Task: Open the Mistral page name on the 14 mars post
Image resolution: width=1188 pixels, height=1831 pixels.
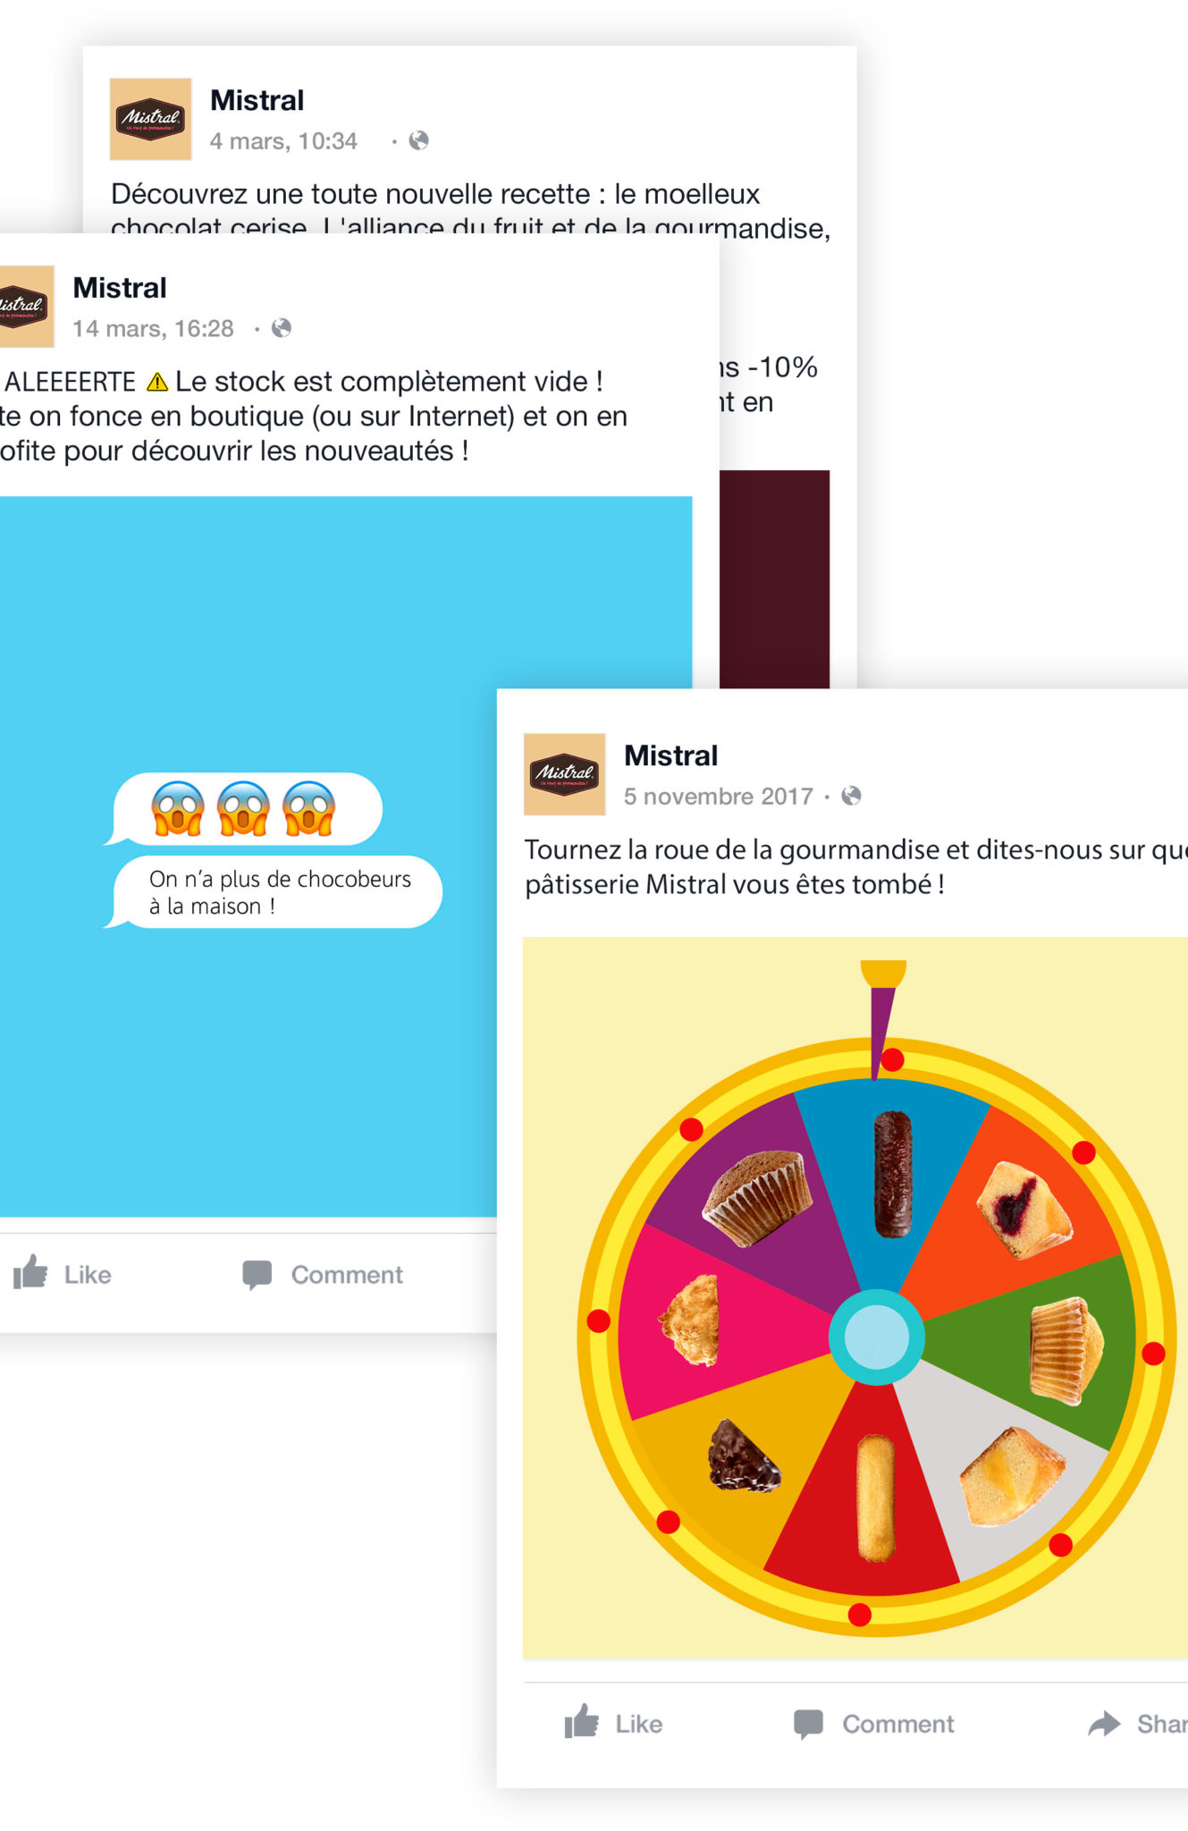Action: (120, 288)
